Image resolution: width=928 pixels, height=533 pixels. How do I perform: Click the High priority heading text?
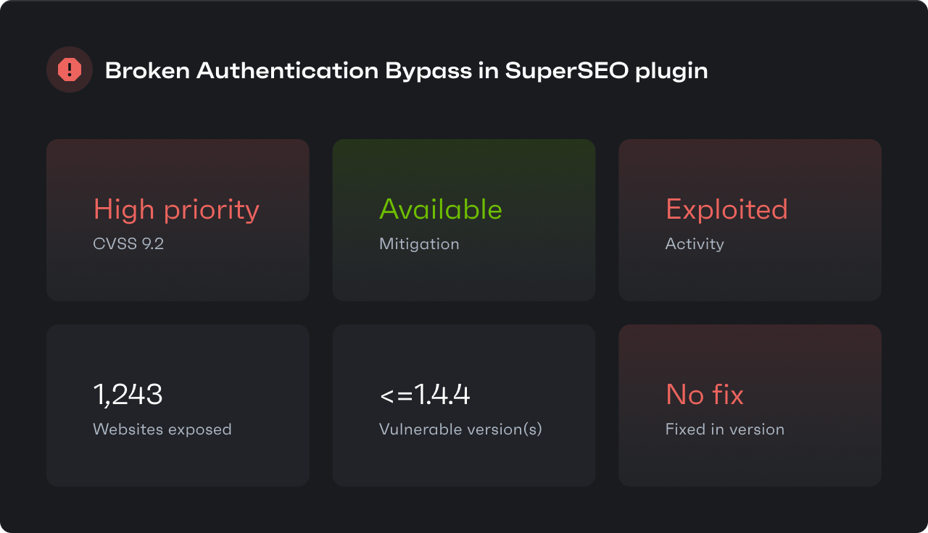(x=176, y=210)
